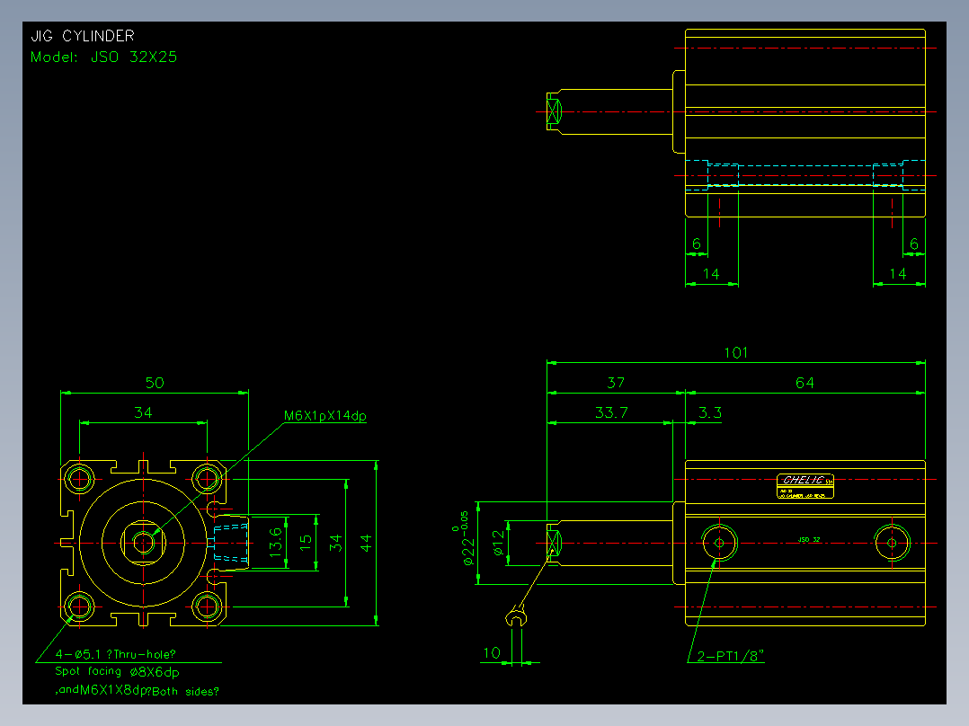The width and height of the screenshot is (969, 726).
Task: Select the "50" width dimension
Action: [155, 383]
